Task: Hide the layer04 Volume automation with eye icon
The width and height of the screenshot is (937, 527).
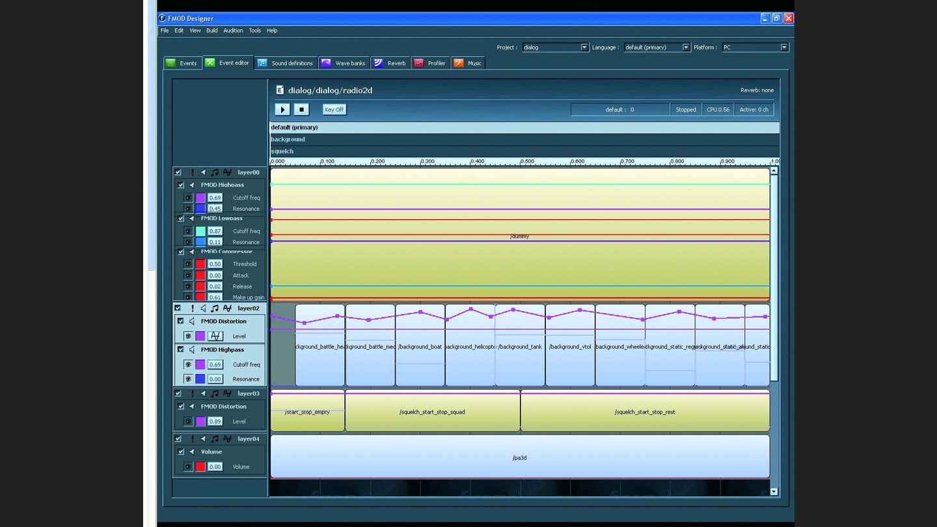Action: click(188, 466)
